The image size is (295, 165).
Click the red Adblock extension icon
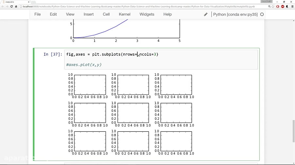283,7
